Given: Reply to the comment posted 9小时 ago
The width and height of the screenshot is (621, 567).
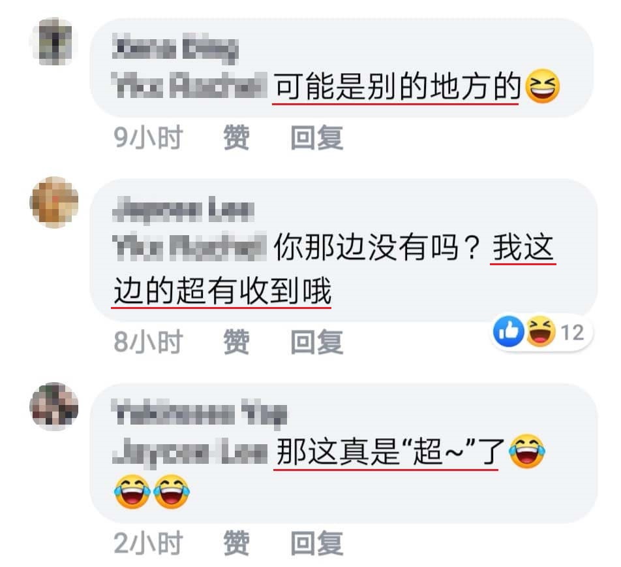Looking at the screenshot, I should (x=317, y=137).
